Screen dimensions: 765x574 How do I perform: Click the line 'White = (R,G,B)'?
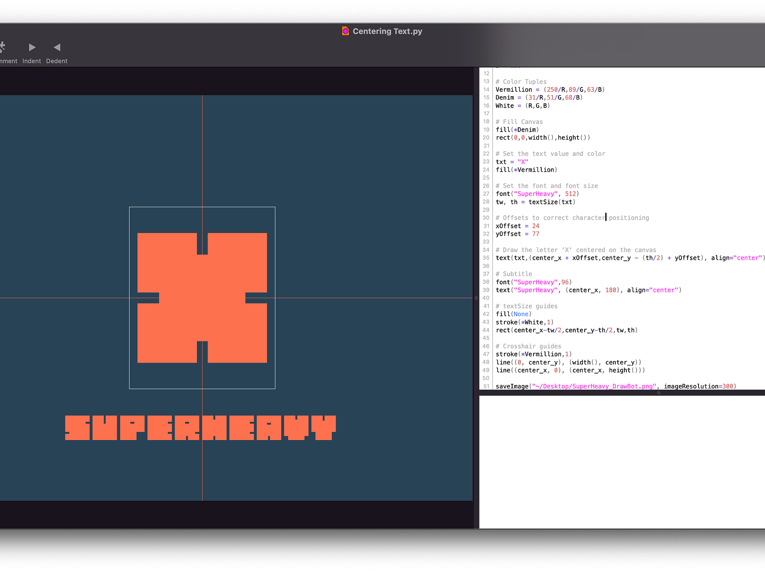pyautogui.click(x=523, y=106)
